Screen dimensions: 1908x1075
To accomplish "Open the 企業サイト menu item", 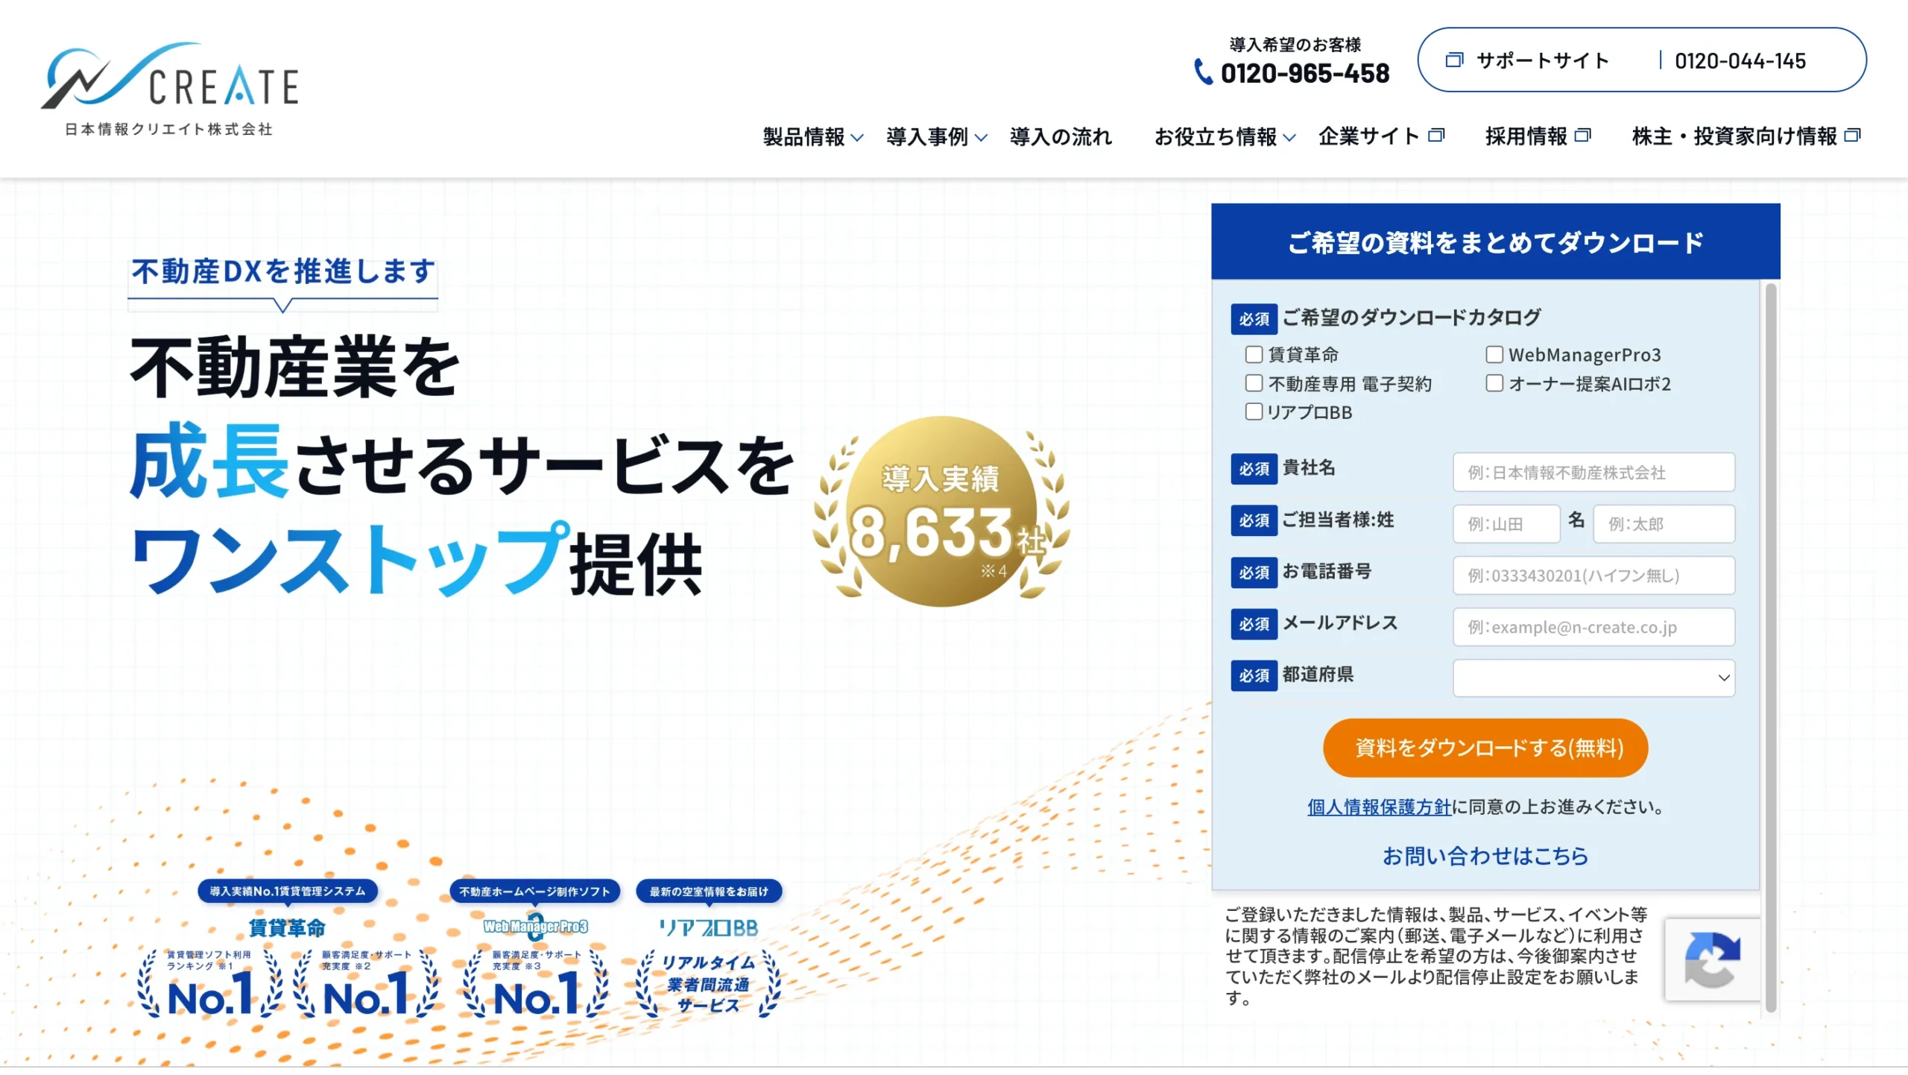I will [1368, 136].
